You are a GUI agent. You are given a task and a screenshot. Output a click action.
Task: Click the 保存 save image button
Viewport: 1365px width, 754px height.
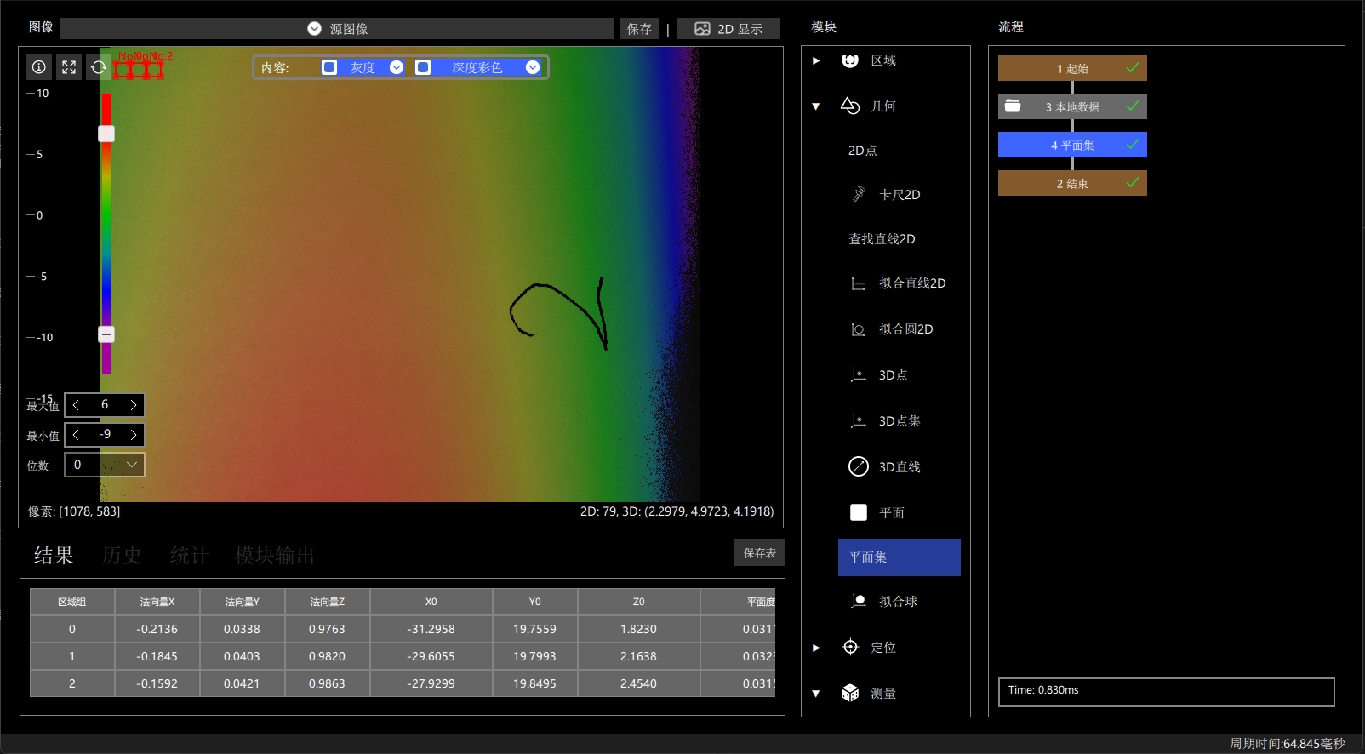pyautogui.click(x=639, y=29)
